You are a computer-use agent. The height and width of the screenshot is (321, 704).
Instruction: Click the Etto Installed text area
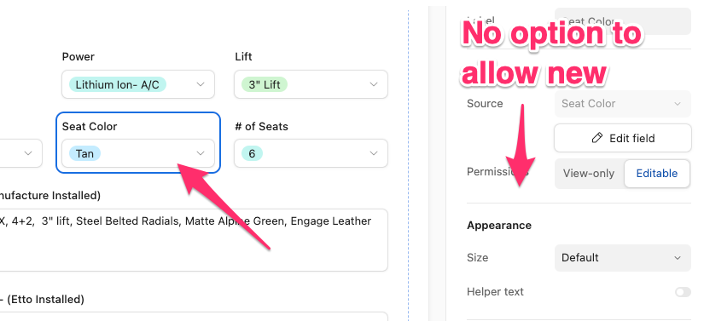[x=193, y=316]
